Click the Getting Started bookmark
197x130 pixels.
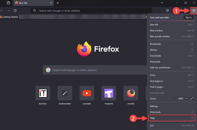9,17
